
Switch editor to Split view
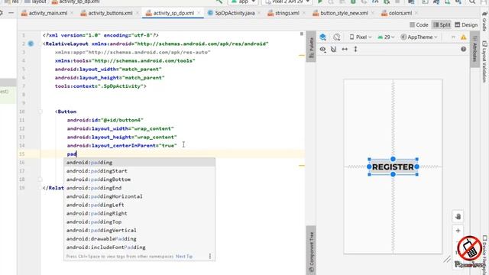coord(442,24)
